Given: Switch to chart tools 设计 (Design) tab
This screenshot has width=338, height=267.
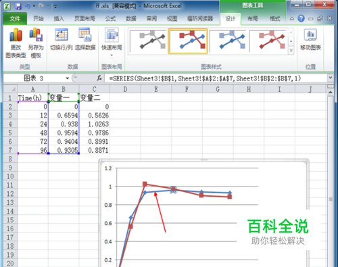Looking at the screenshot, I should click(231, 19).
